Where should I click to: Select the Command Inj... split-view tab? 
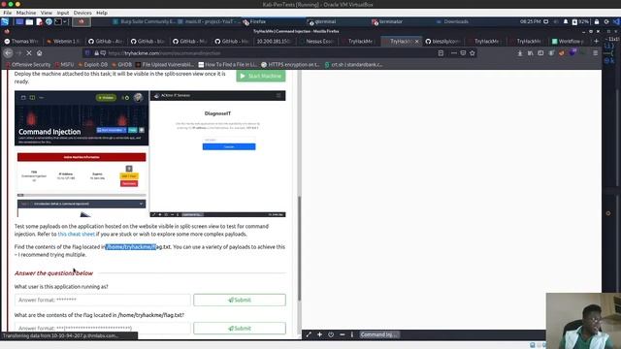pos(378,334)
